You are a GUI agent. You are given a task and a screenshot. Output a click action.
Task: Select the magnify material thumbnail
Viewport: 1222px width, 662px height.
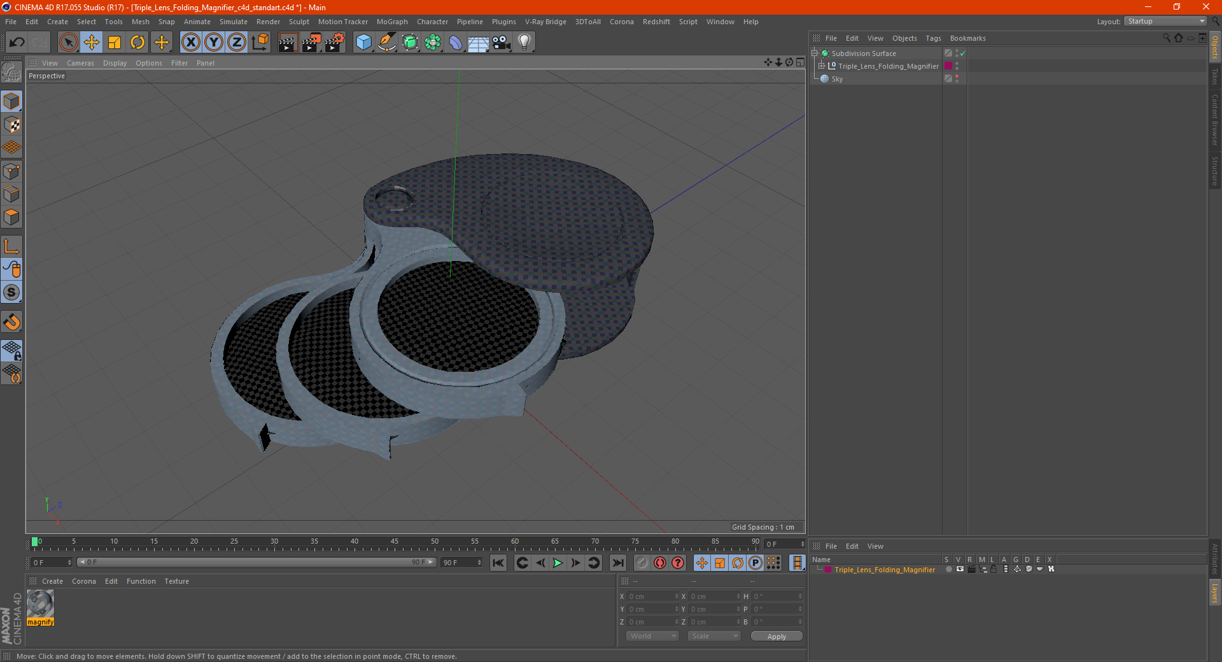[x=40, y=603]
